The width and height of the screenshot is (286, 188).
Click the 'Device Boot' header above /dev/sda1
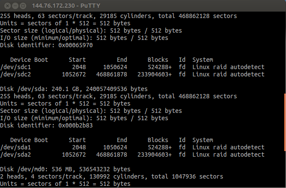[29, 140]
